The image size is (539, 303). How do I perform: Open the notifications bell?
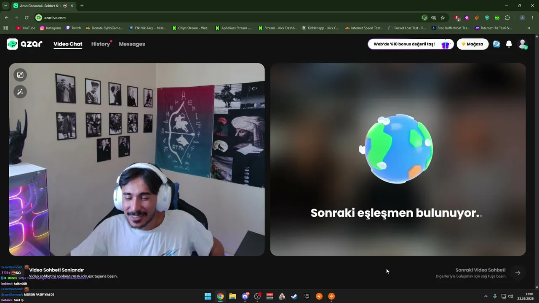click(509, 44)
